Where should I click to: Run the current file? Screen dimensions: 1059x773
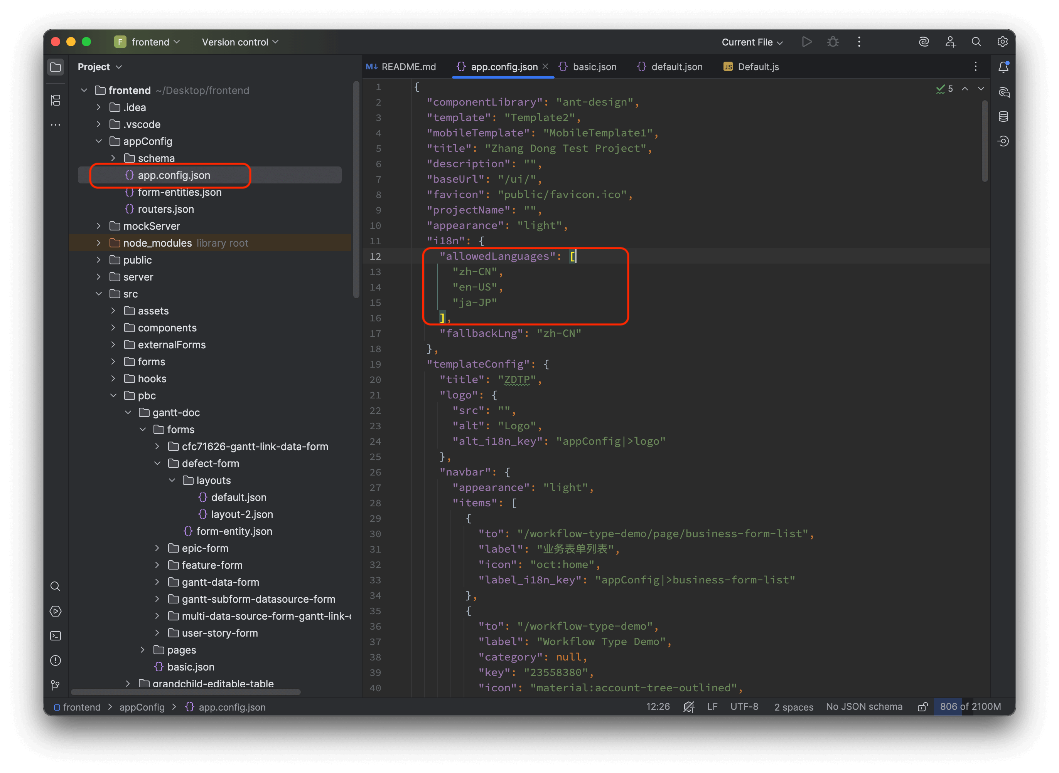point(807,42)
